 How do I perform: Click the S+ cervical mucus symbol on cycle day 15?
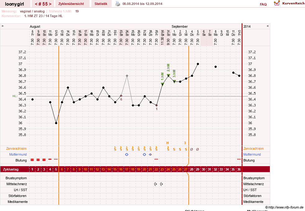(x=115, y=148)
